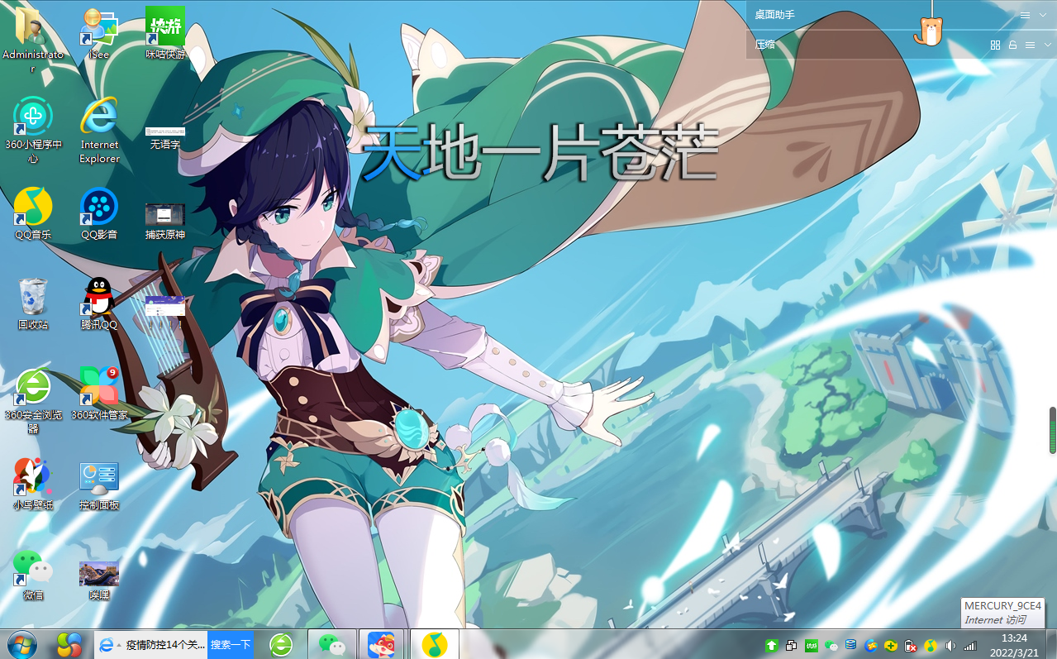Click the green upload arrow tray icon
This screenshot has width=1057, height=659.
click(x=771, y=645)
